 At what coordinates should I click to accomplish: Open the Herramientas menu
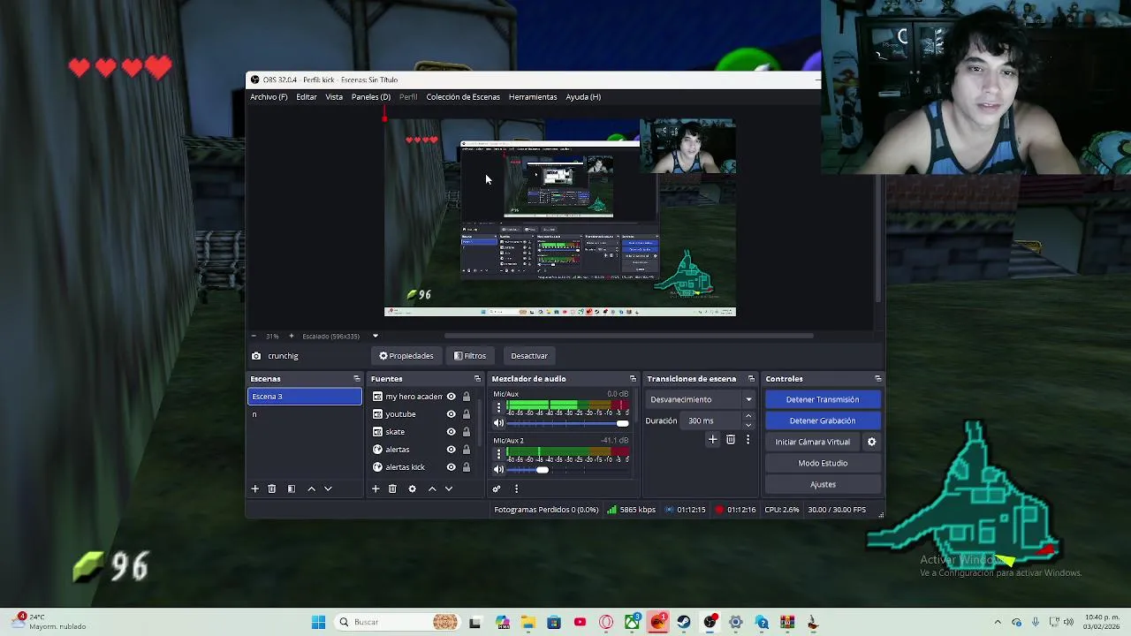[x=533, y=97]
